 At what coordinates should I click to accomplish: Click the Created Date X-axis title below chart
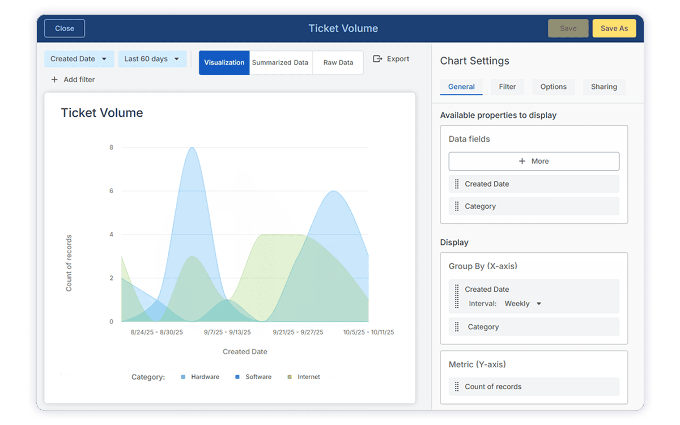click(x=245, y=351)
